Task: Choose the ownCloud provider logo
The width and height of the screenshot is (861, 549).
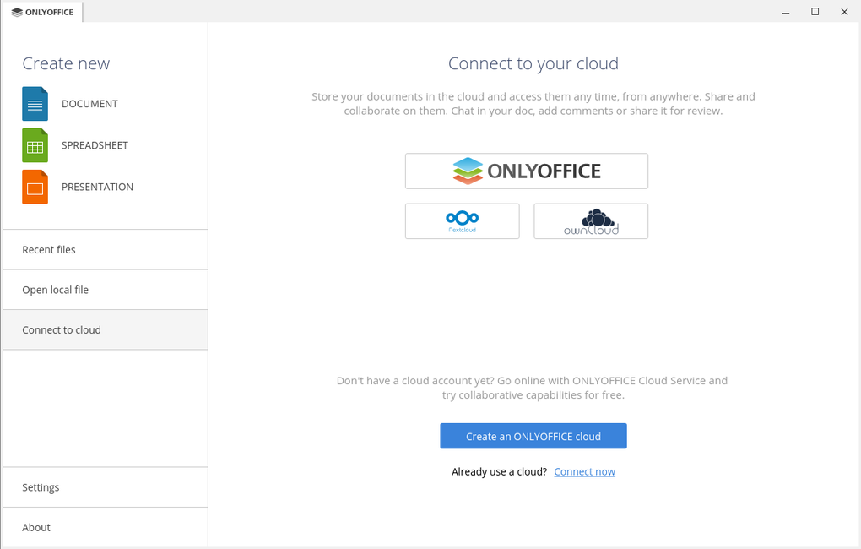Action: (591, 221)
